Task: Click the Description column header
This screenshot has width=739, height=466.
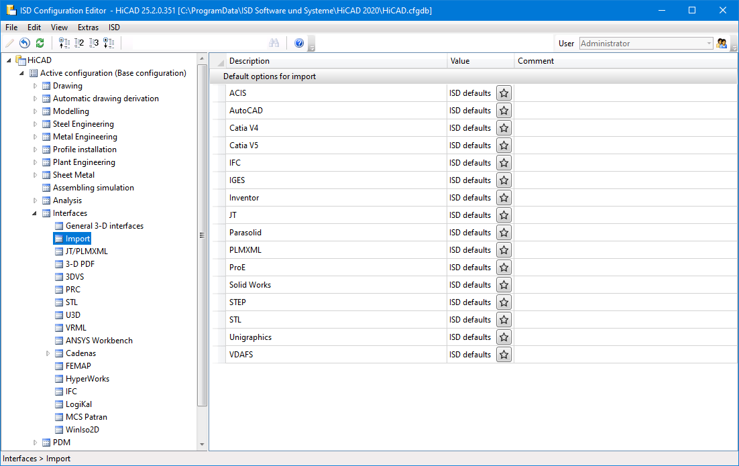Action: pos(249,61)
